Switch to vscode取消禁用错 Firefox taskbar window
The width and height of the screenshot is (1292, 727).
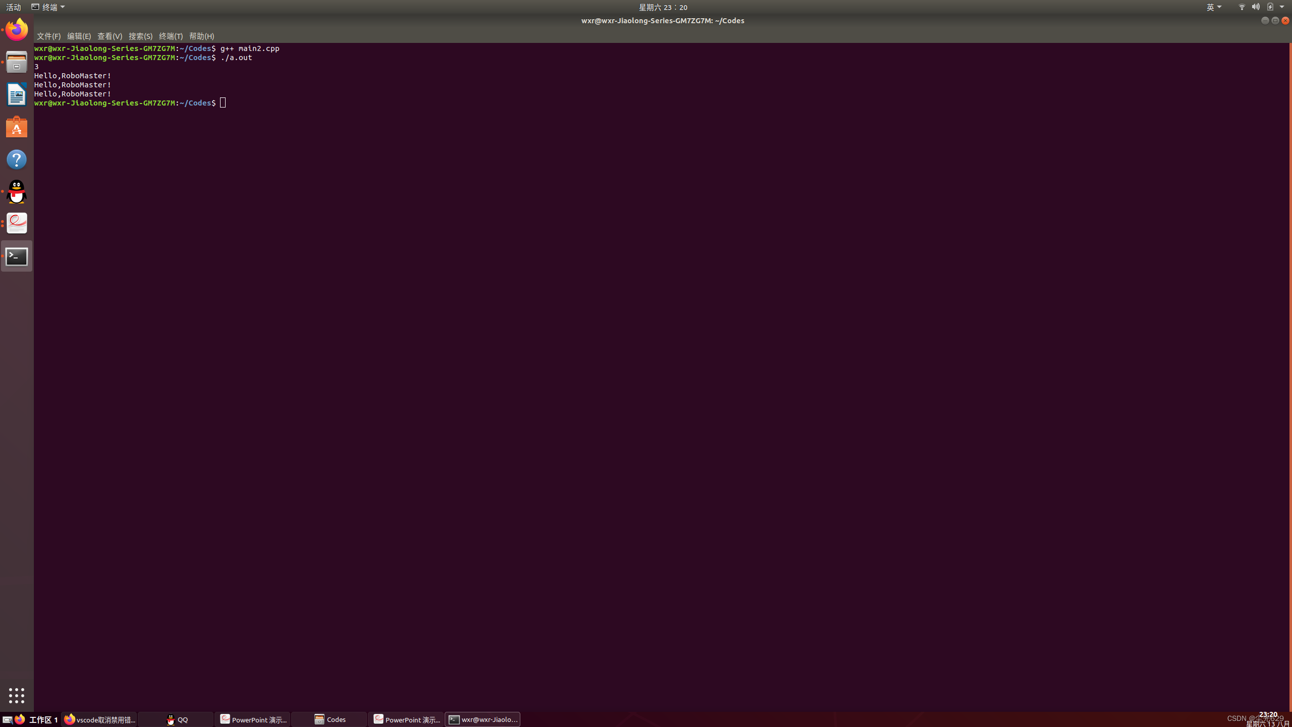point(99,719)
